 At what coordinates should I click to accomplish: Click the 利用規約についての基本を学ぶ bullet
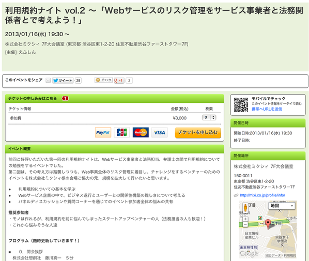[x=47, y=189]
